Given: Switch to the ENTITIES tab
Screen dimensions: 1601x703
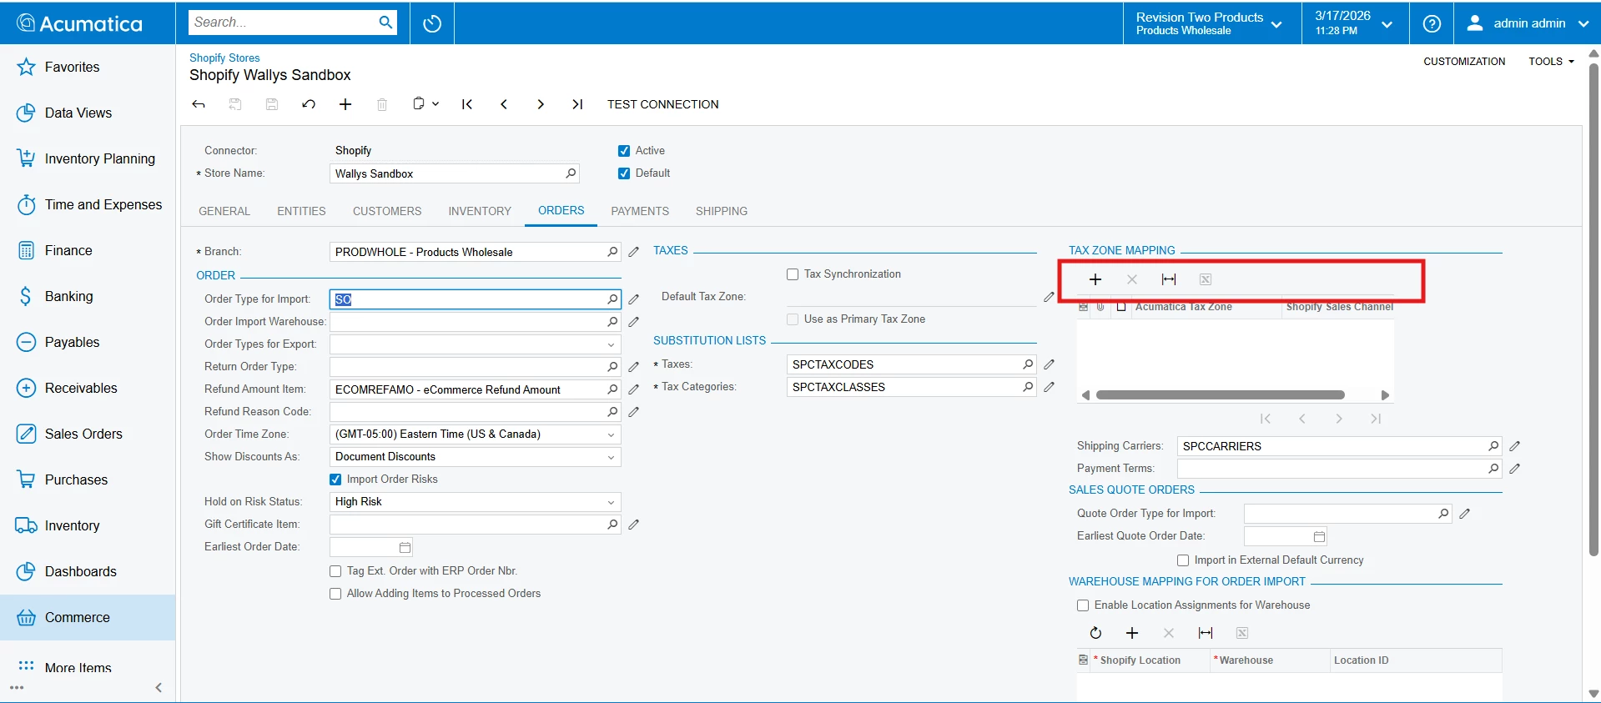Looking at the screenshot, I should click(x=301, y=212).
